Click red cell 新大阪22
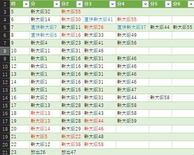This screenshot has height=155, width=194. click(71, 137)
